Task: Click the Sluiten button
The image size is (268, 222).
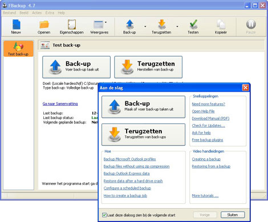Action: (x=233, y=215)
